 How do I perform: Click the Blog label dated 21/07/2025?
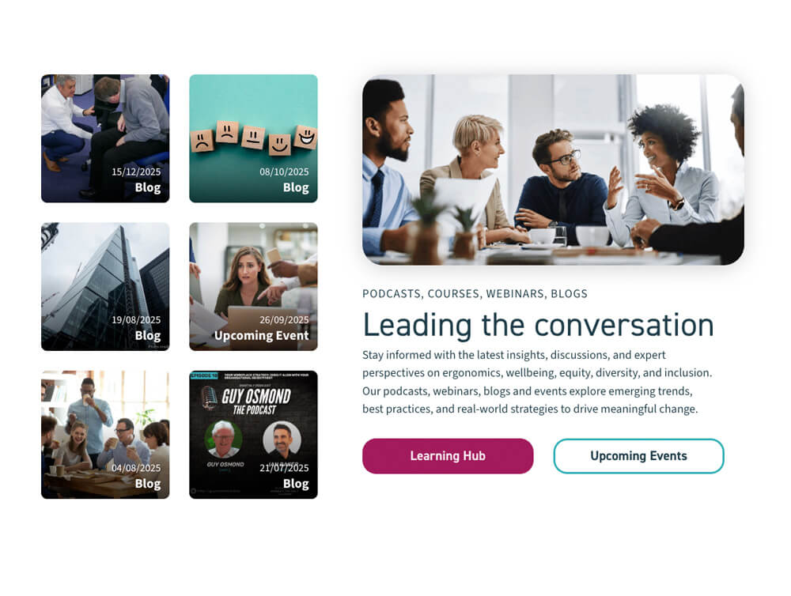[296, 484]
